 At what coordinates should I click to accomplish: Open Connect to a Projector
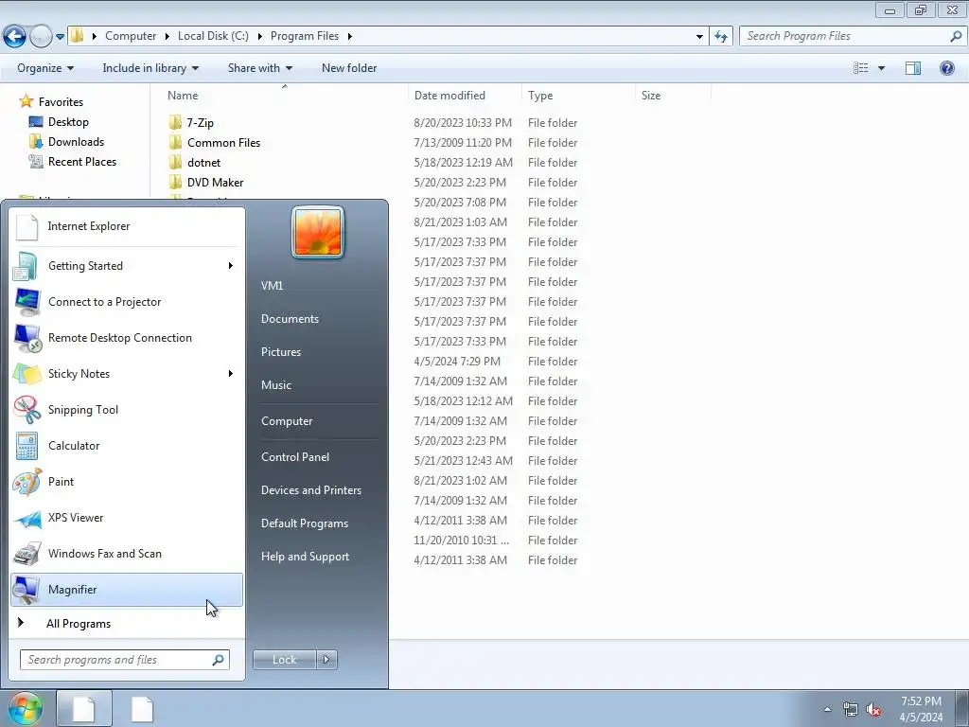[x=127, y=302]
